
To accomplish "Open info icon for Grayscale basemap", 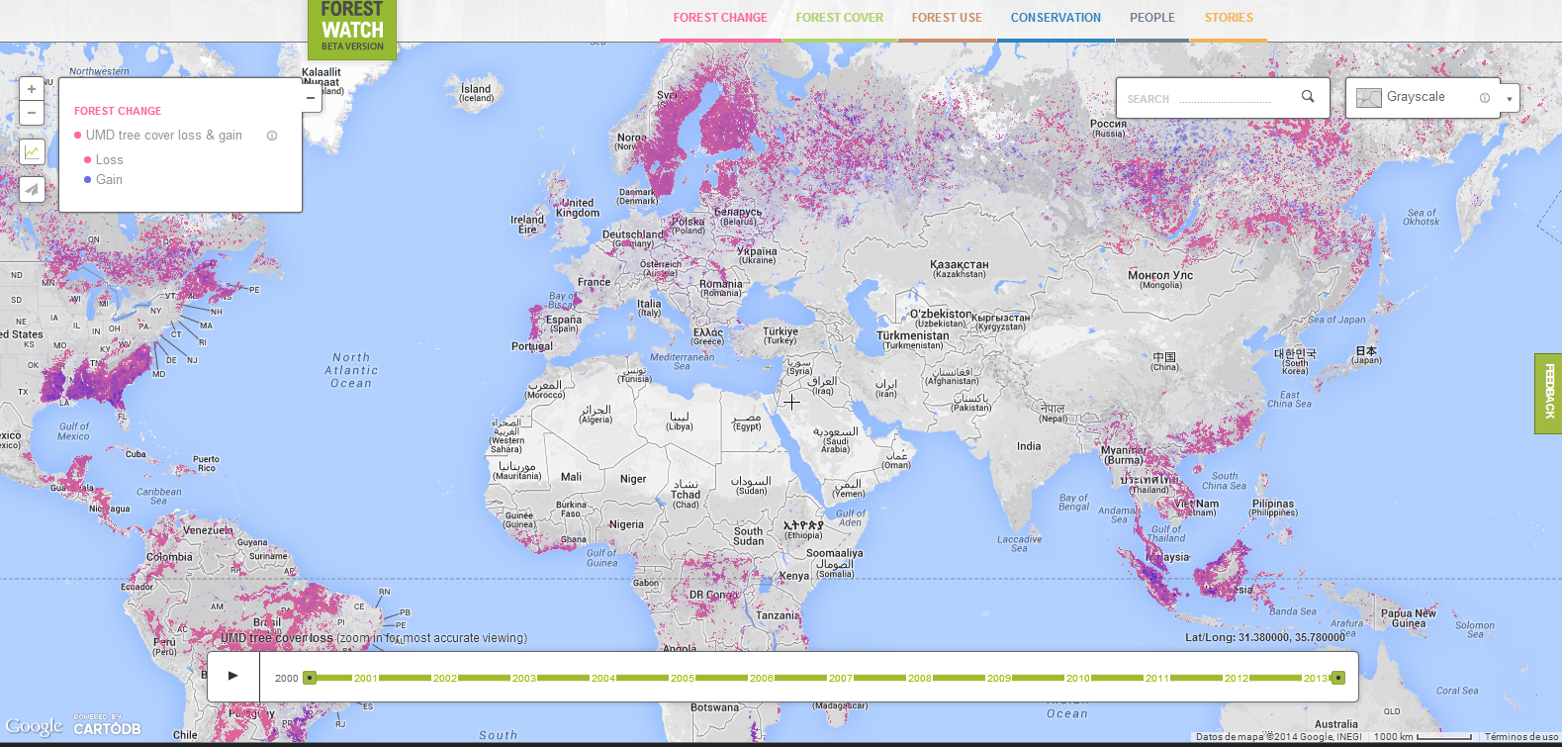I will (1484, 98).
